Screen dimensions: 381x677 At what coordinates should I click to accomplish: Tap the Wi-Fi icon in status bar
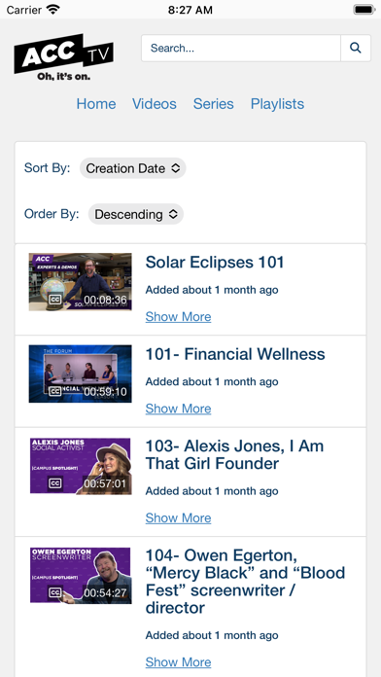[53, 10]
